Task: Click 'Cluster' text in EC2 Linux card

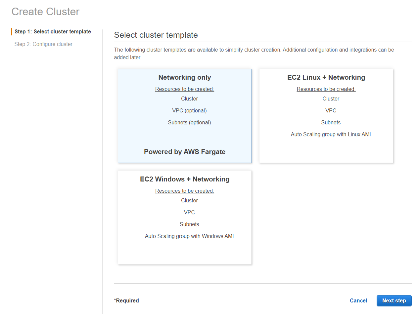Action: [331, 99]
